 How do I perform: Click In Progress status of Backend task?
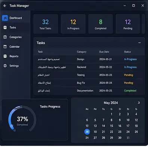130,67
